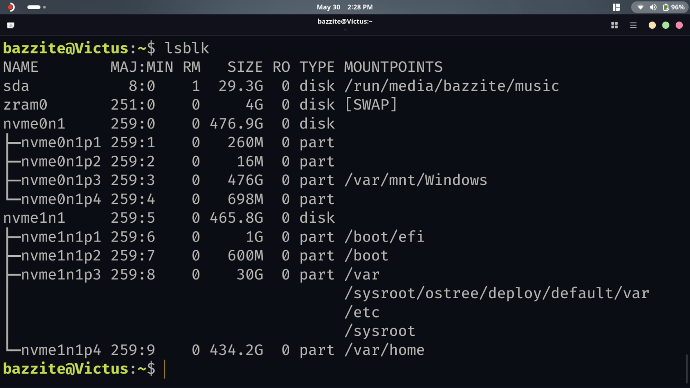Select the bazzite@Victus terminal tab

click(345, 21)
